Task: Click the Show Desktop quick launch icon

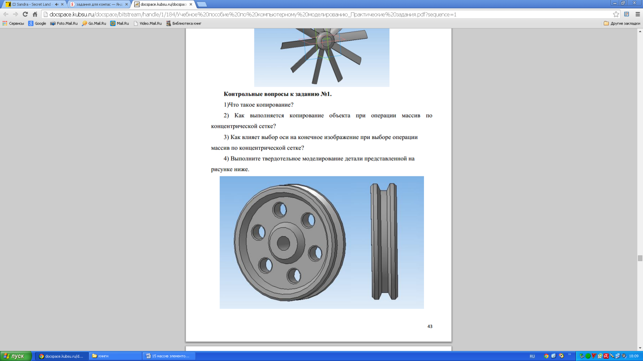Action: pyautogui.click(x=554, y=356)
